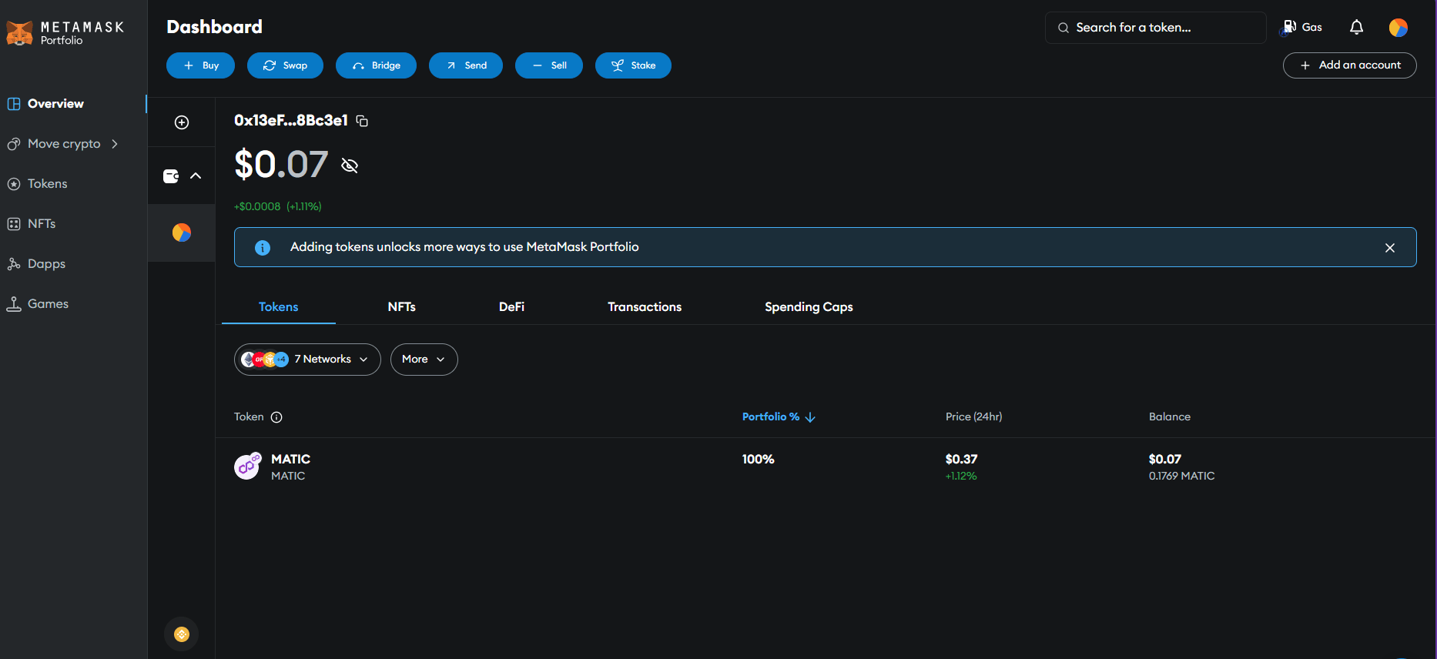The image size is (1437, 659).
Task: Click the Bridge button
Action: coord(376,65)
